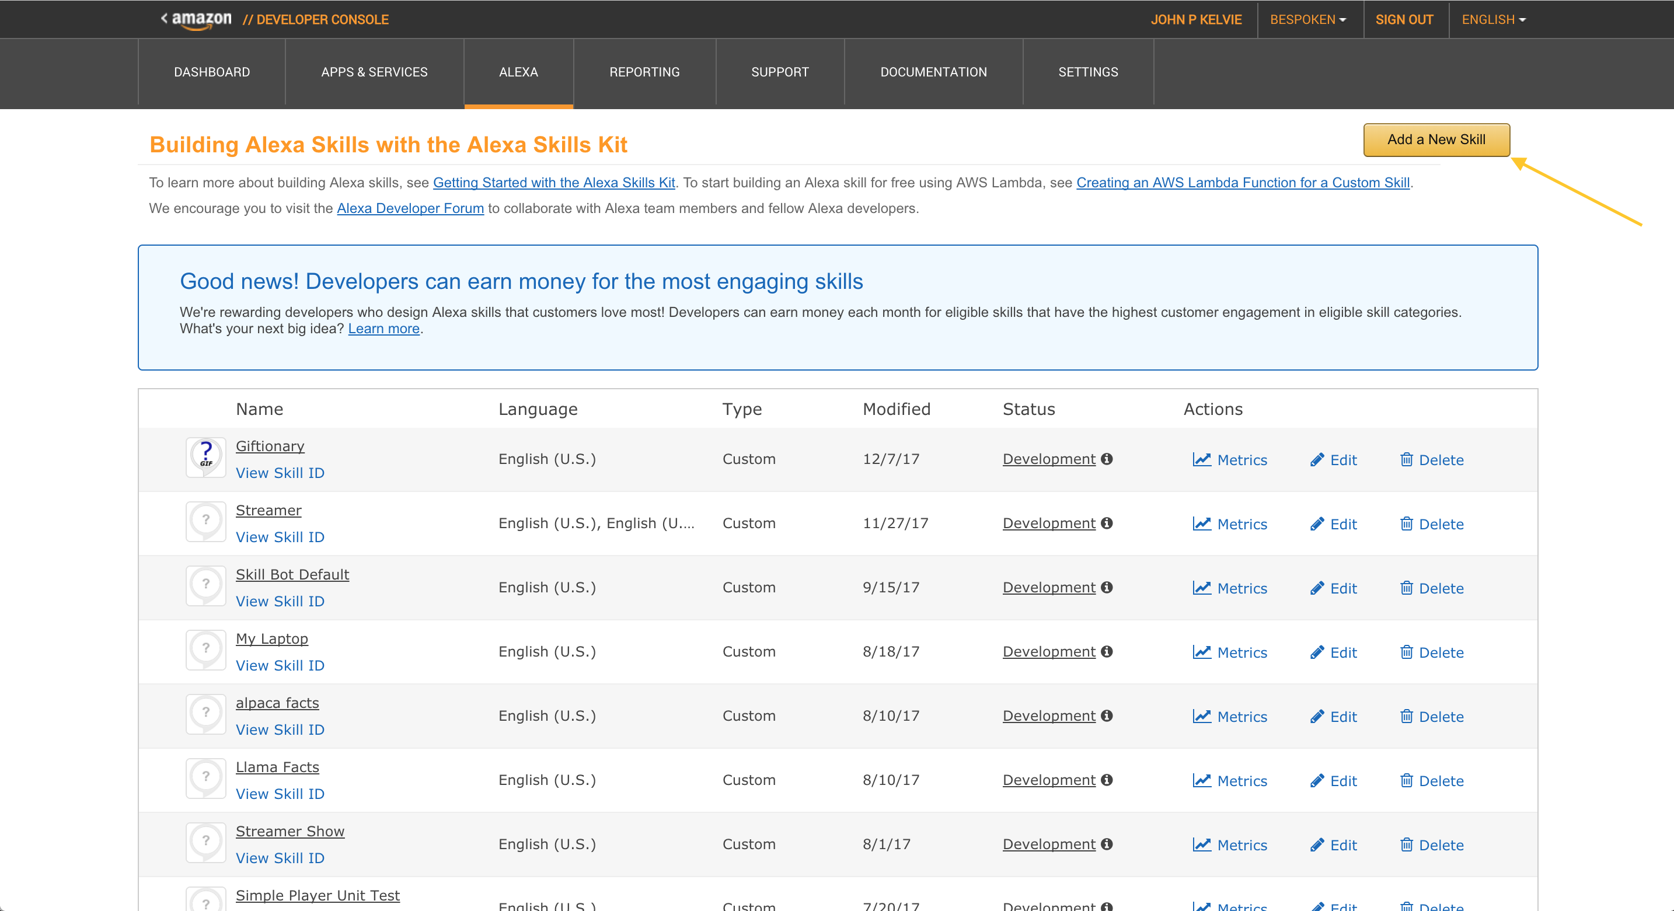Open the Giftionary skill name link
1674x911 pixels.
270,446
